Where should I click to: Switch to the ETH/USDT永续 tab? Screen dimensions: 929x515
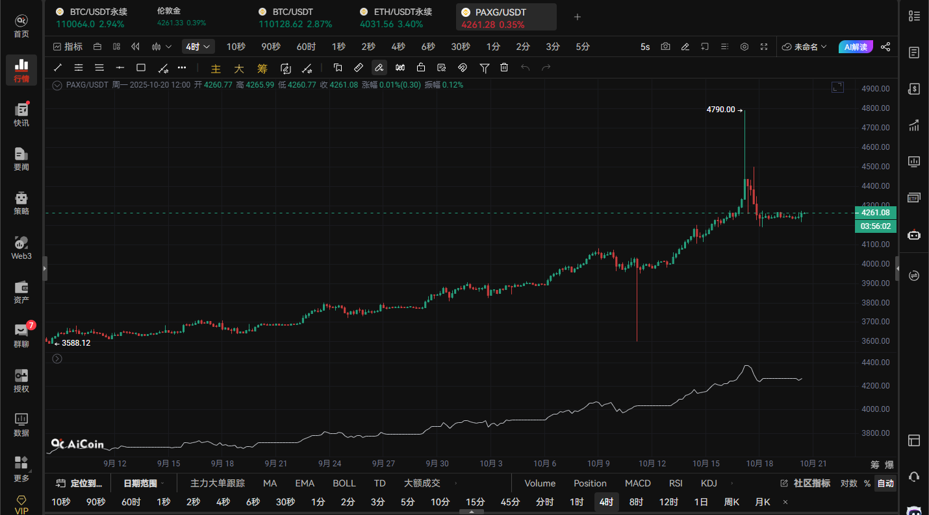tap(396, 18)
